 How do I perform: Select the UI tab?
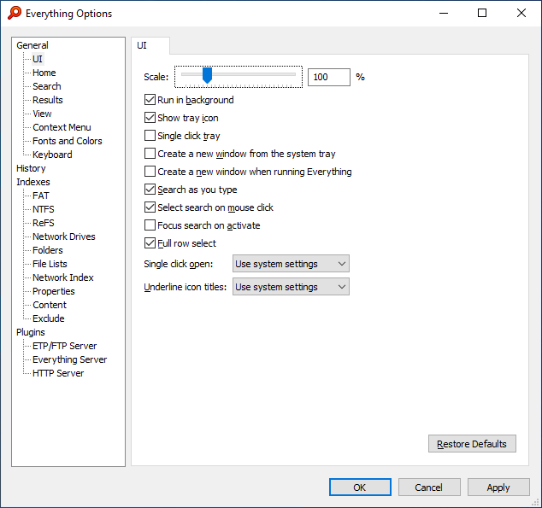coord(150,45)
